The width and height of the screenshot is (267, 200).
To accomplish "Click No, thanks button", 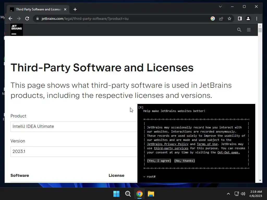I will click(185, 161).
